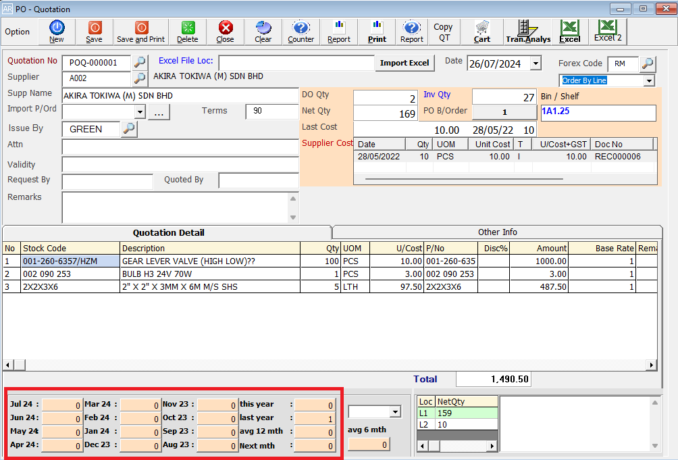Screen dimensions: 678x460
Task: Open the Option menu
Action: 18,32
